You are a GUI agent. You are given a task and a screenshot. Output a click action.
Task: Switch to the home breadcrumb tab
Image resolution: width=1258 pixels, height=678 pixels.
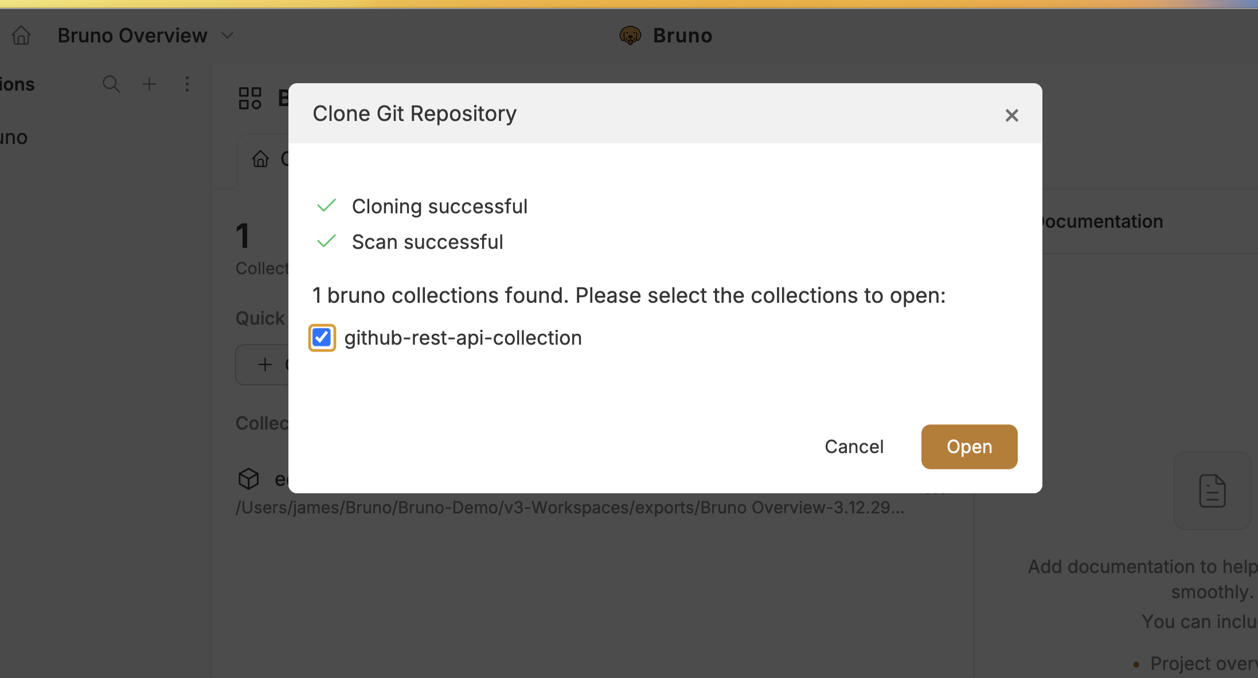pos(261,159)
